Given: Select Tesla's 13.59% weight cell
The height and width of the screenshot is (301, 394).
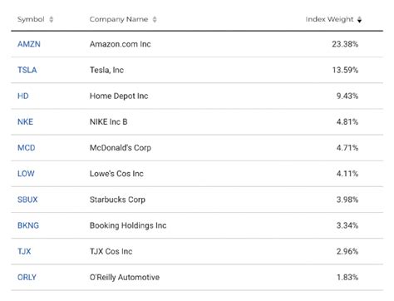Looking at the screenshot, I should click(x=345, y=70).
